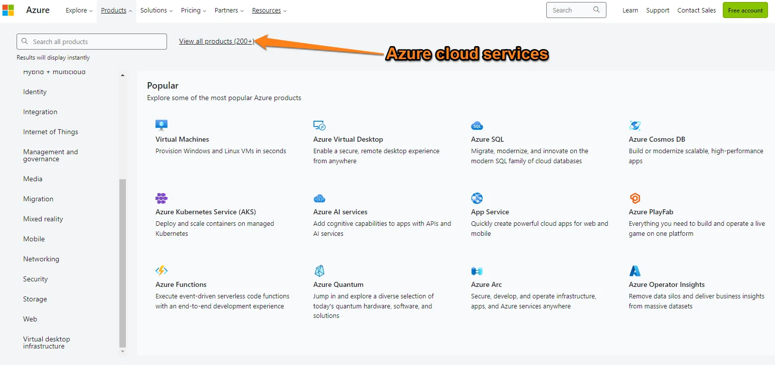Open the Azure Virtual Desktop link
The height and width of the screenshot is (365, 775).
click(x=348, y=139)
